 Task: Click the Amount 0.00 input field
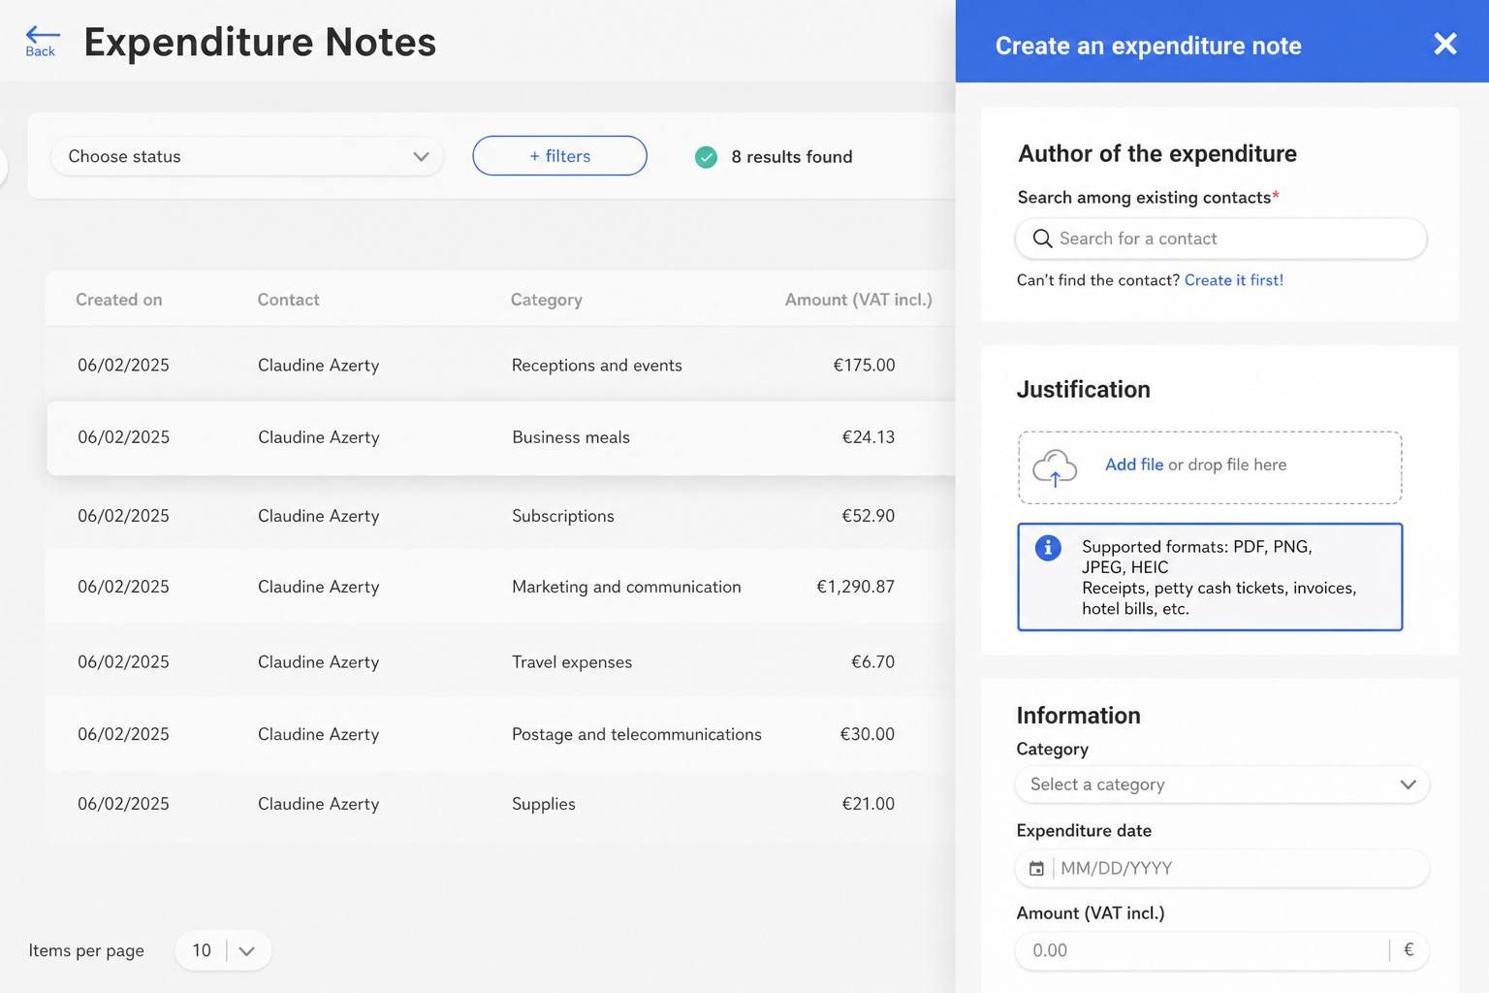pos(1202,950)
